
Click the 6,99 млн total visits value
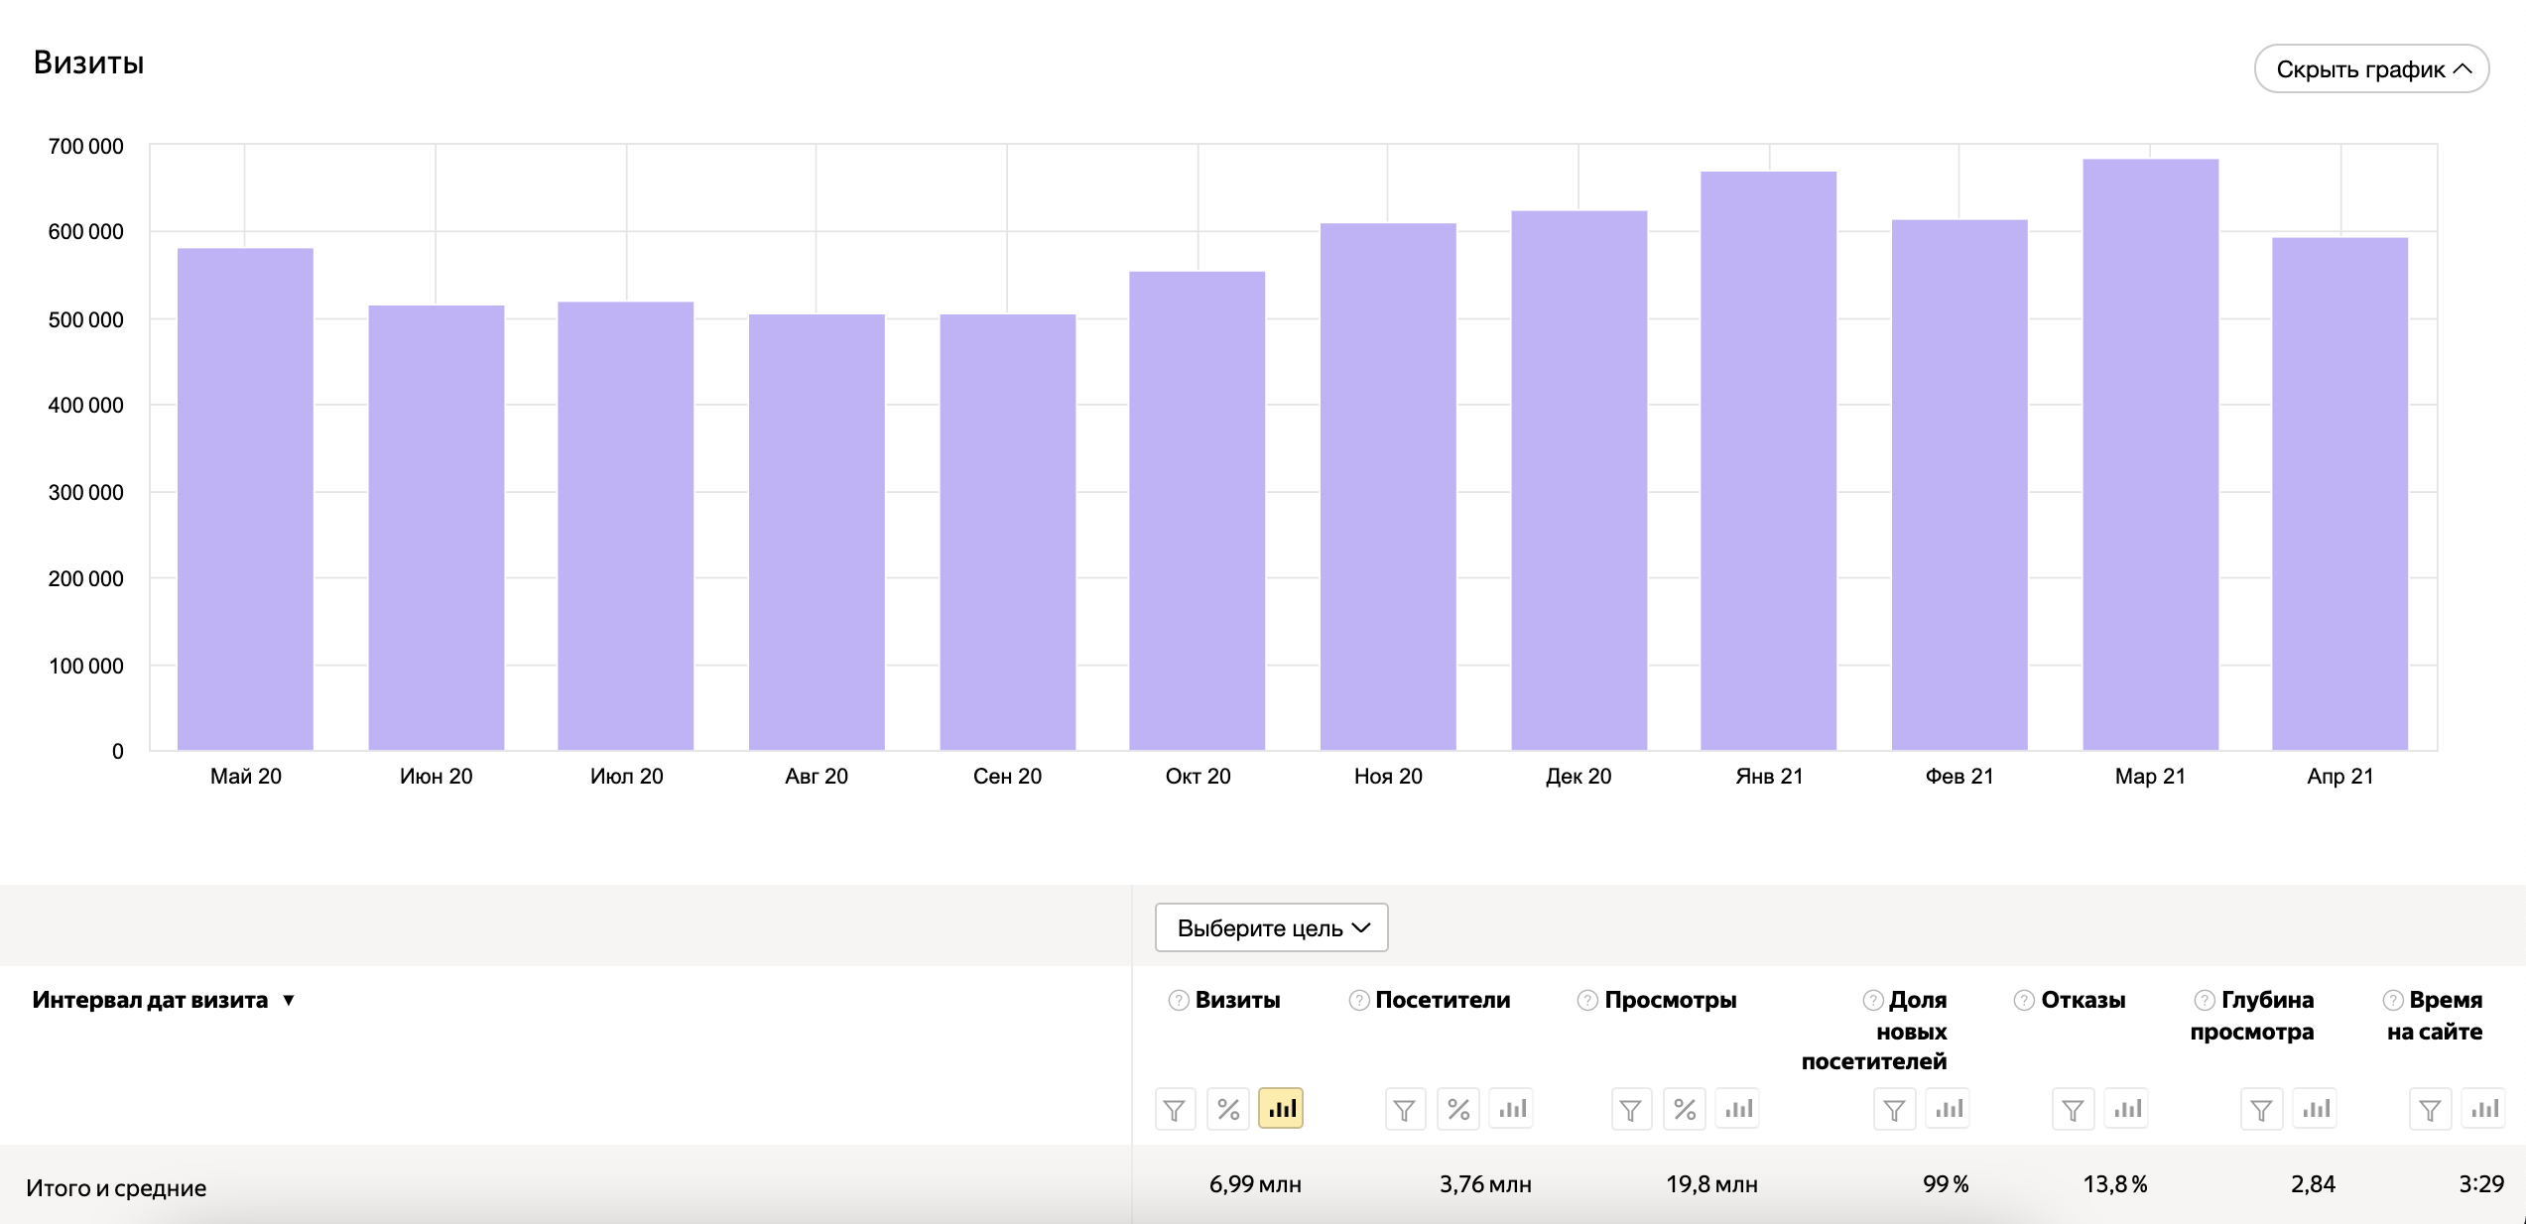coord(1255,1183)
